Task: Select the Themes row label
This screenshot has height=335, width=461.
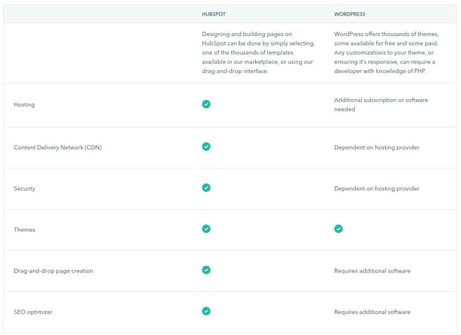Action: (x=25, y=230)
